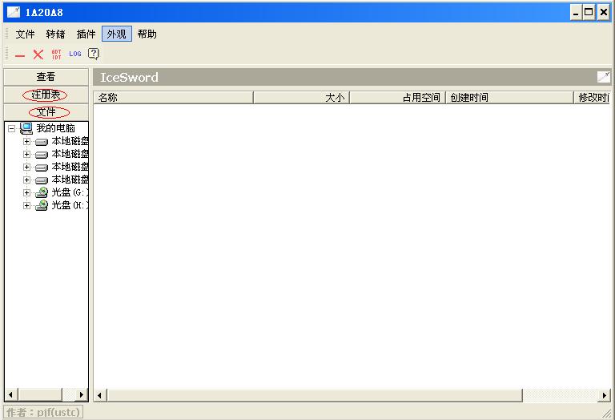Screen dimensions: 615x420
Task: Open the 转储 menu
Action: coord(55,34)
